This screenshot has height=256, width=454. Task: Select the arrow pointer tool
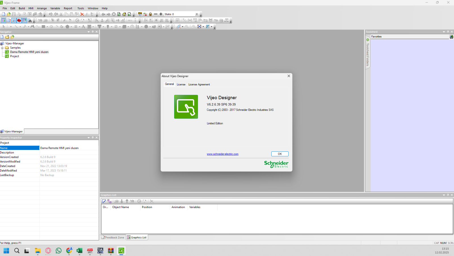pyautogui.click(x=4, y=27)
